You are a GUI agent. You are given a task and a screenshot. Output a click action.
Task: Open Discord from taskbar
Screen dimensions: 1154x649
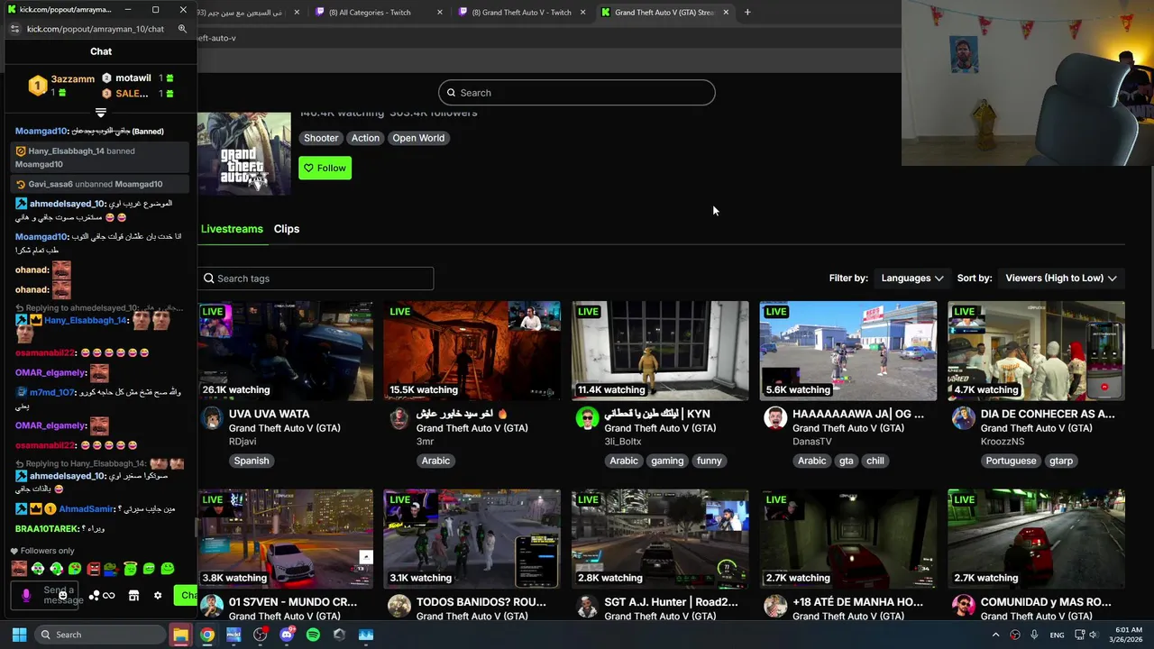[287, 635]
